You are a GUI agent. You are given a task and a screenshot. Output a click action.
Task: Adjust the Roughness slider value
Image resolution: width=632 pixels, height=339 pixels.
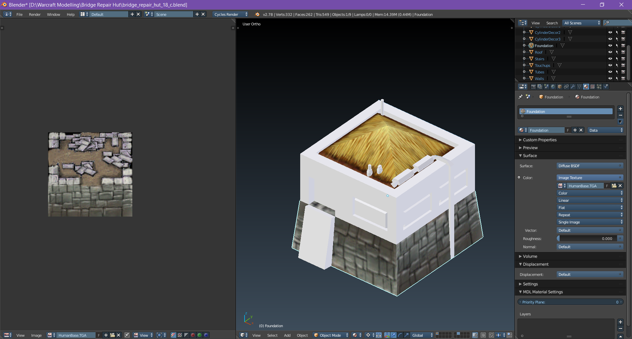587,238
